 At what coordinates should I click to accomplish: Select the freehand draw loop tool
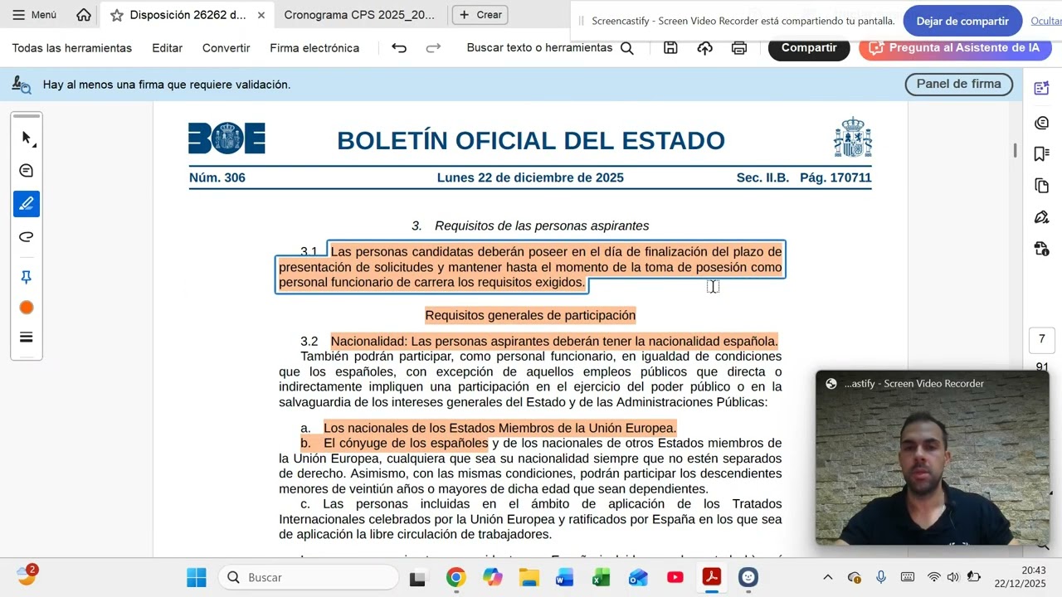pos(27,237)
